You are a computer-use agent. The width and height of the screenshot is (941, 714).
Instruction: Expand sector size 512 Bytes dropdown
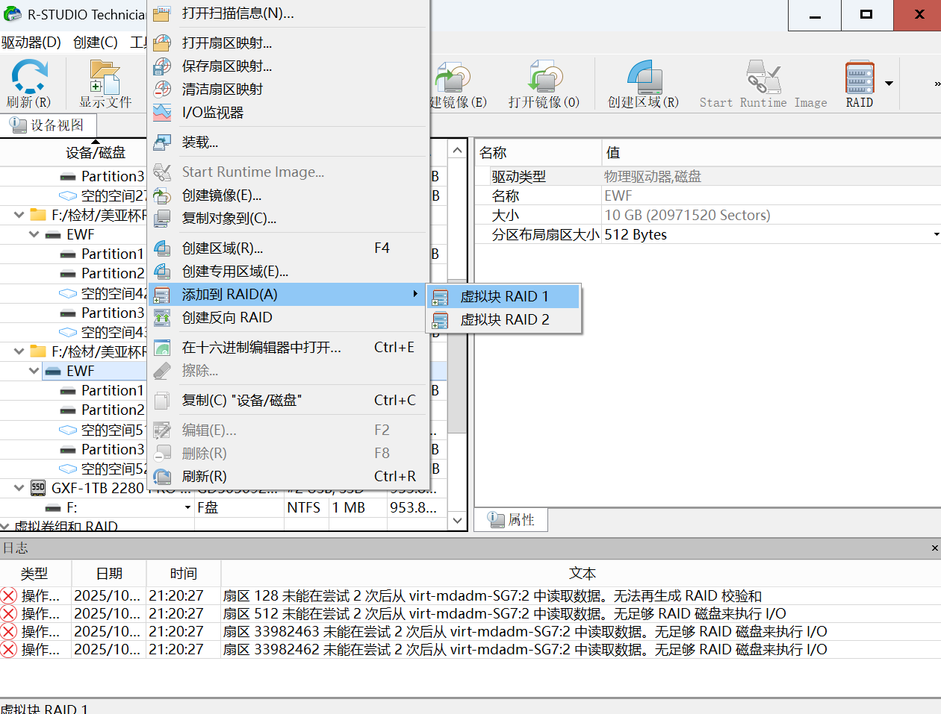pyautogui.click(x=936, y=235)
